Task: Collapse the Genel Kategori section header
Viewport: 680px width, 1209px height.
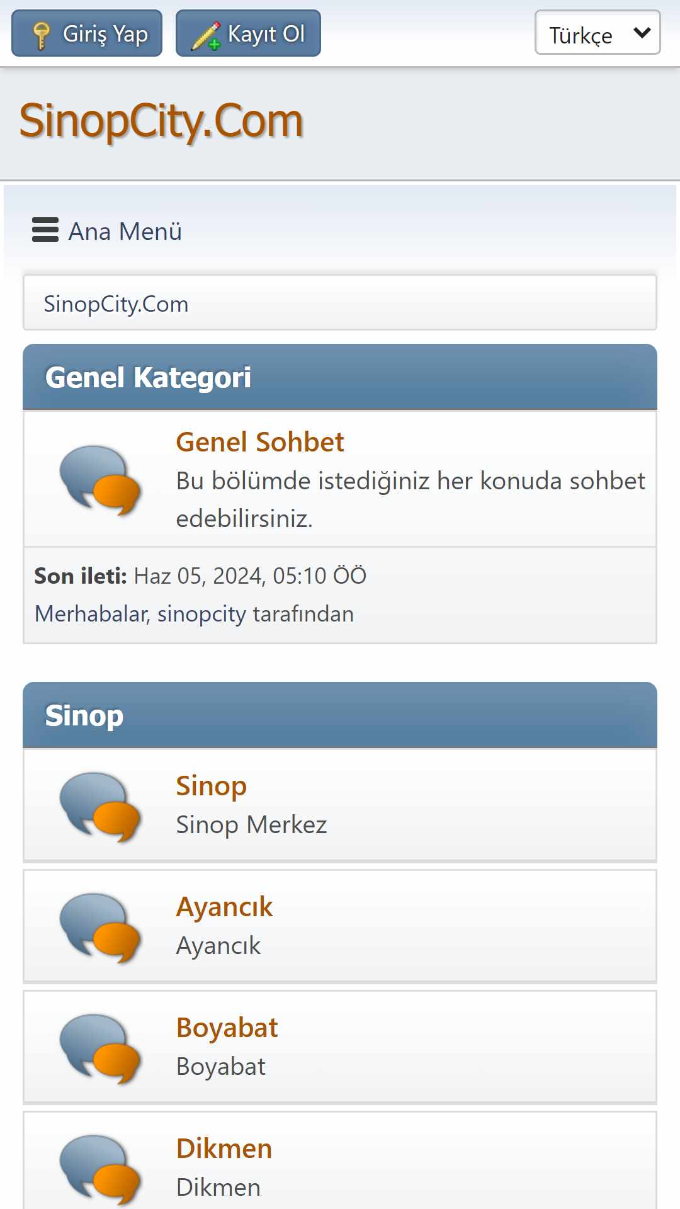Action: click(340, 377)
